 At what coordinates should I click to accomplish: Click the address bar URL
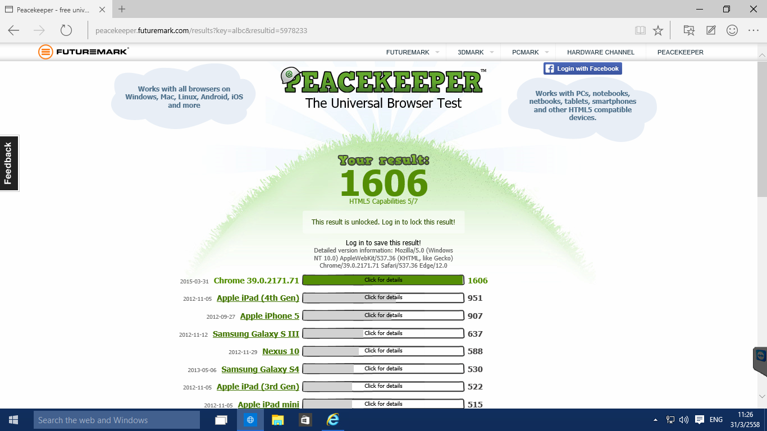[201, 30]
